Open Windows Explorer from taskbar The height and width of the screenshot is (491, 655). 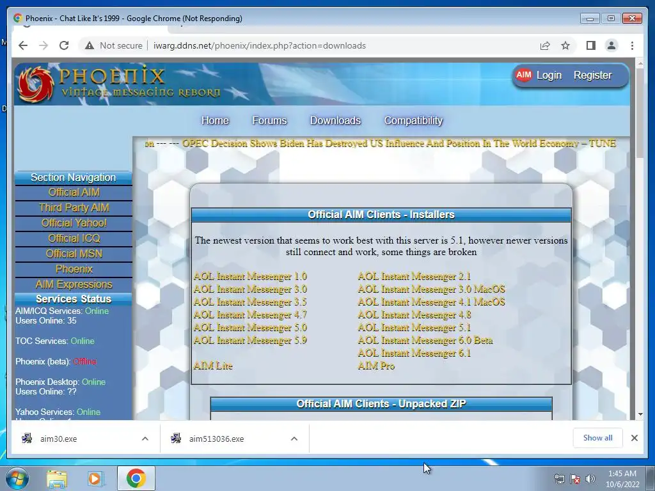coord(57,479)
